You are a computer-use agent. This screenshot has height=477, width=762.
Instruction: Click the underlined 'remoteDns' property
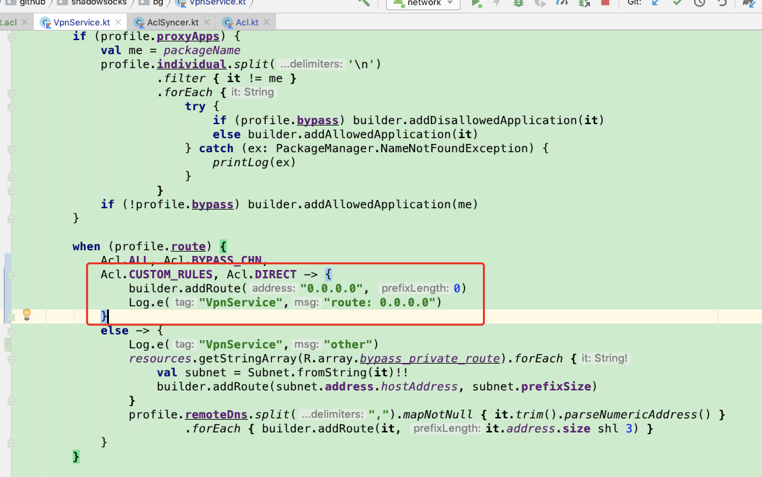point(216,415)
